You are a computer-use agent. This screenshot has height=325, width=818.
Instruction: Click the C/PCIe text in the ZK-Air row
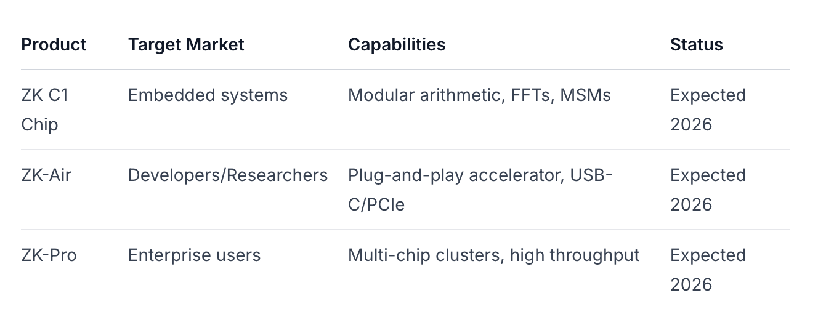click(x=376, y=204)
